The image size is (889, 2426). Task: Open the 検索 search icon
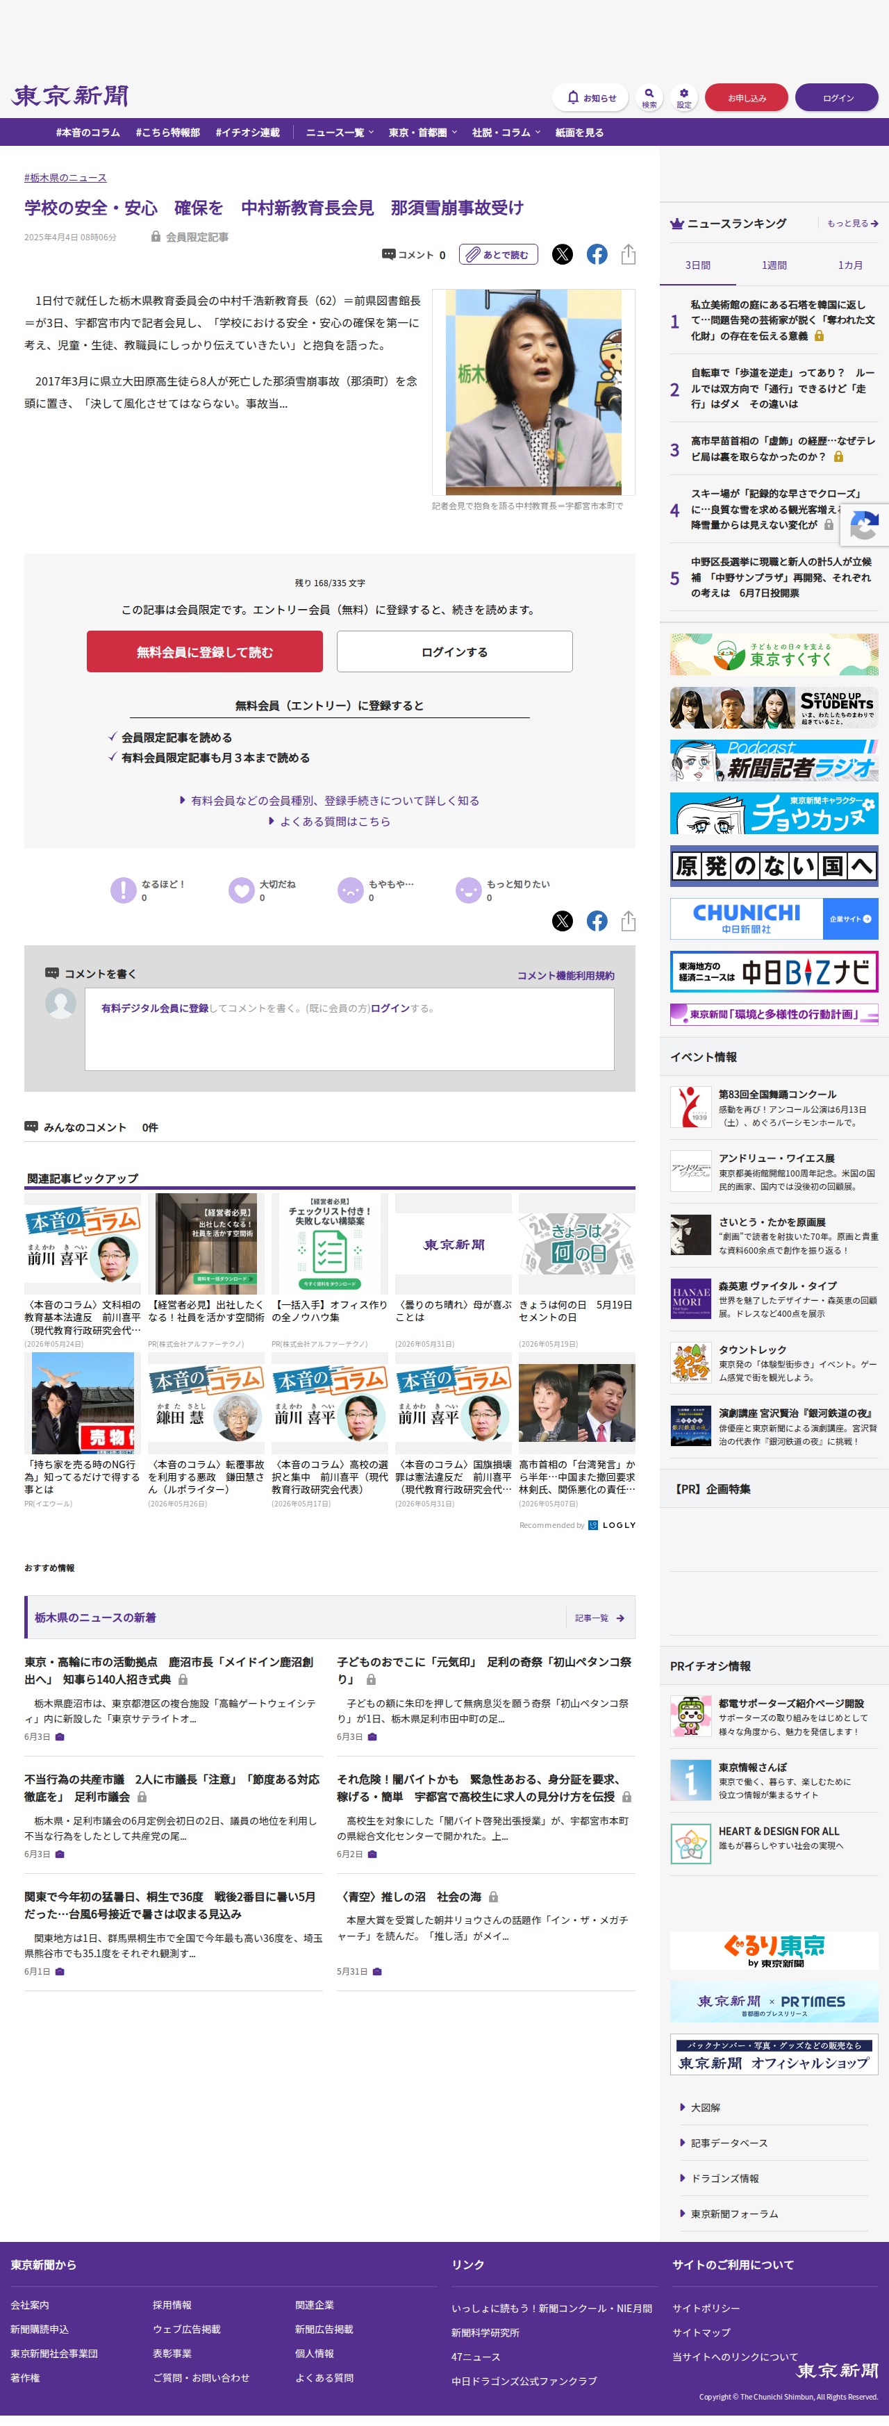pos(649,97)
